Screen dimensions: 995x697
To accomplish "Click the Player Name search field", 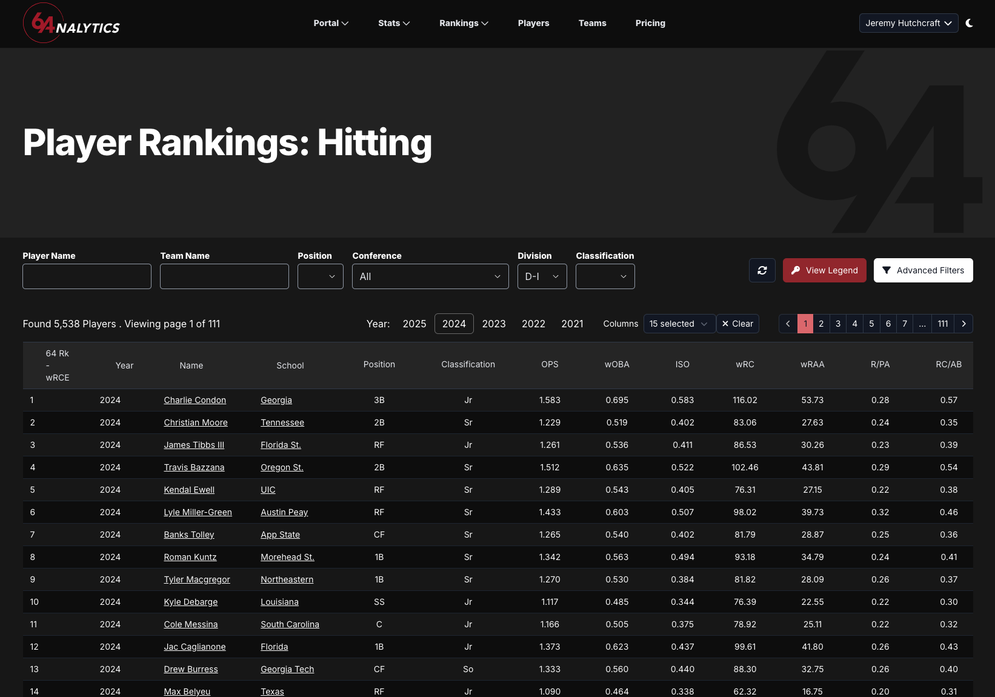I will coord(87,276).
